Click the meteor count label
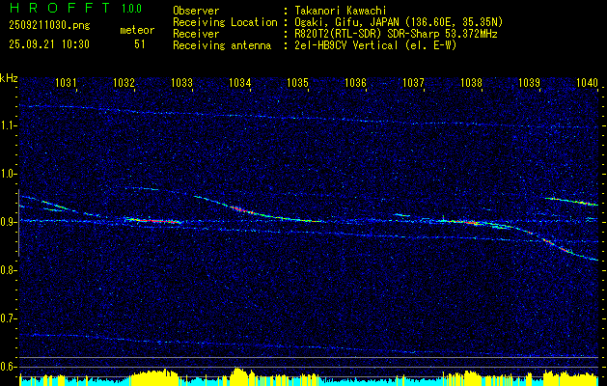This screenshot has width=607, height=386. coord(137,30)
